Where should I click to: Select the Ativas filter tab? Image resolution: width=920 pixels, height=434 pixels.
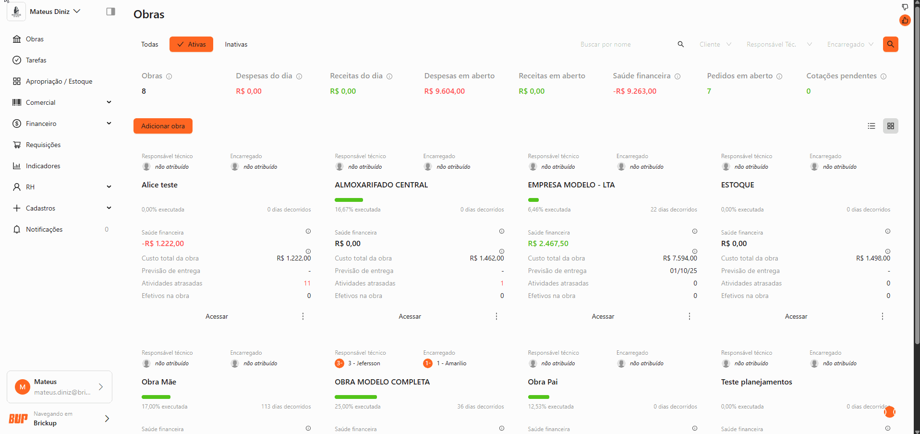click(x=191, y=44)
